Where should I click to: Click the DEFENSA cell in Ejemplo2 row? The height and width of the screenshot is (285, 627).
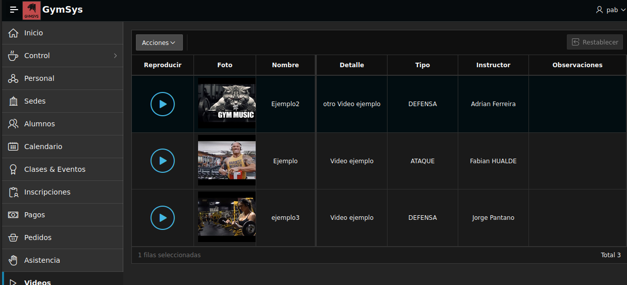[x=422, y=104]
